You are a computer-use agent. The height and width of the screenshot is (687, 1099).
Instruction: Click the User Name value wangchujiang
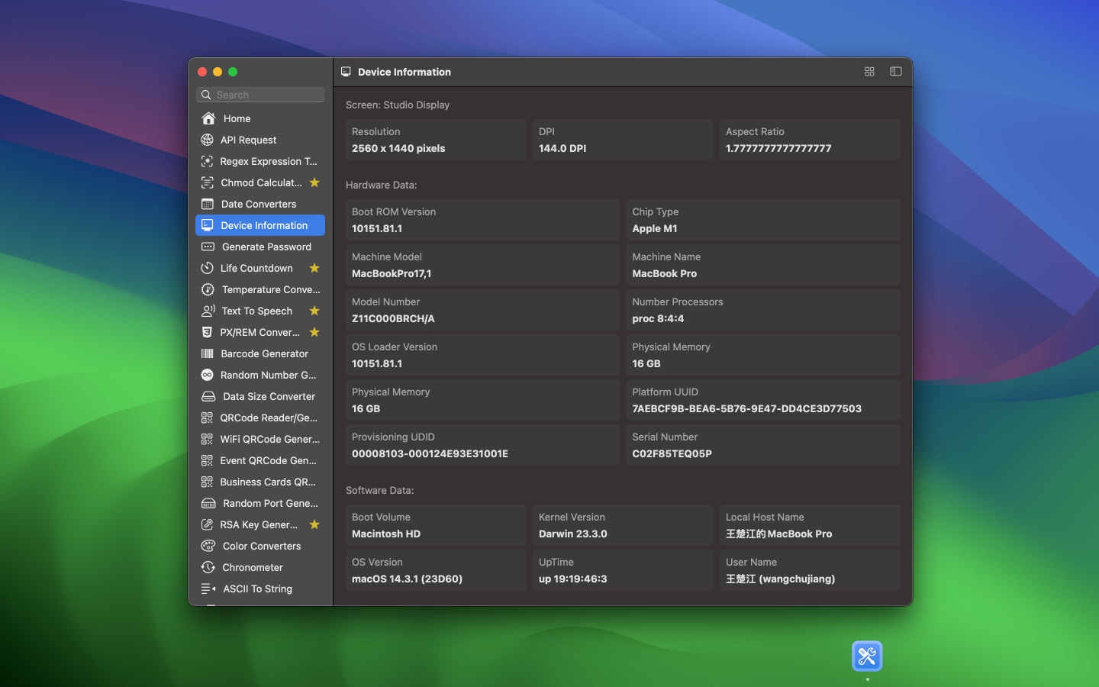point(780,579)
